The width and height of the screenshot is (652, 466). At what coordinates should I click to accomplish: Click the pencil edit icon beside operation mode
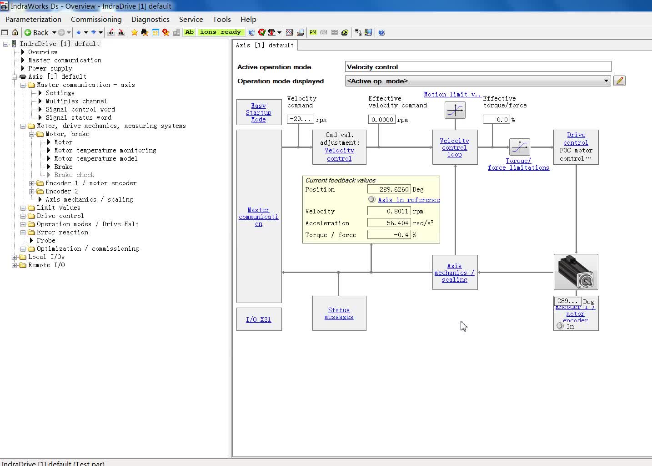coord(619,81)
